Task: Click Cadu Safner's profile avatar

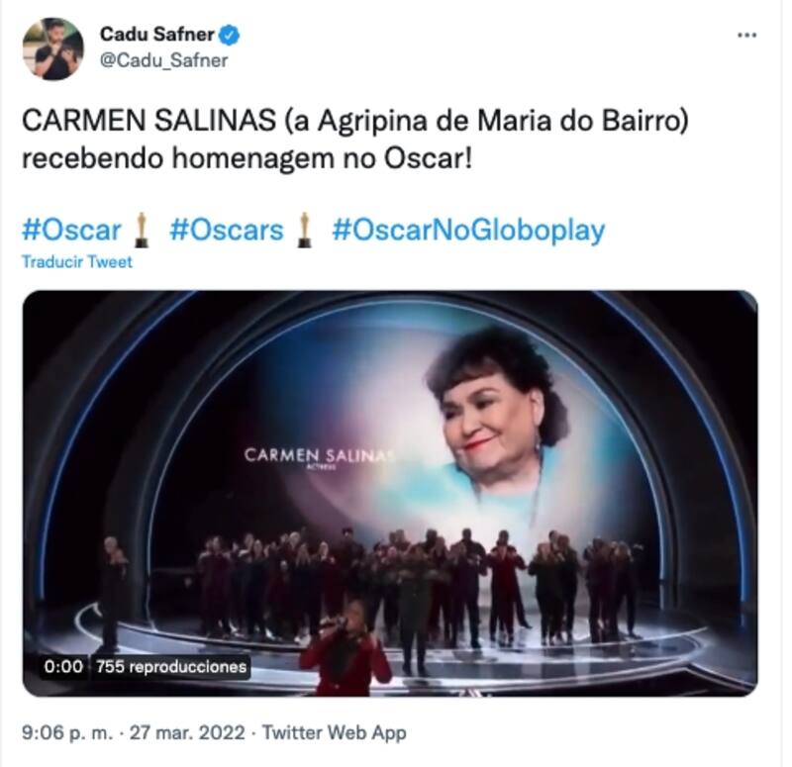Action: coord(52,48)
